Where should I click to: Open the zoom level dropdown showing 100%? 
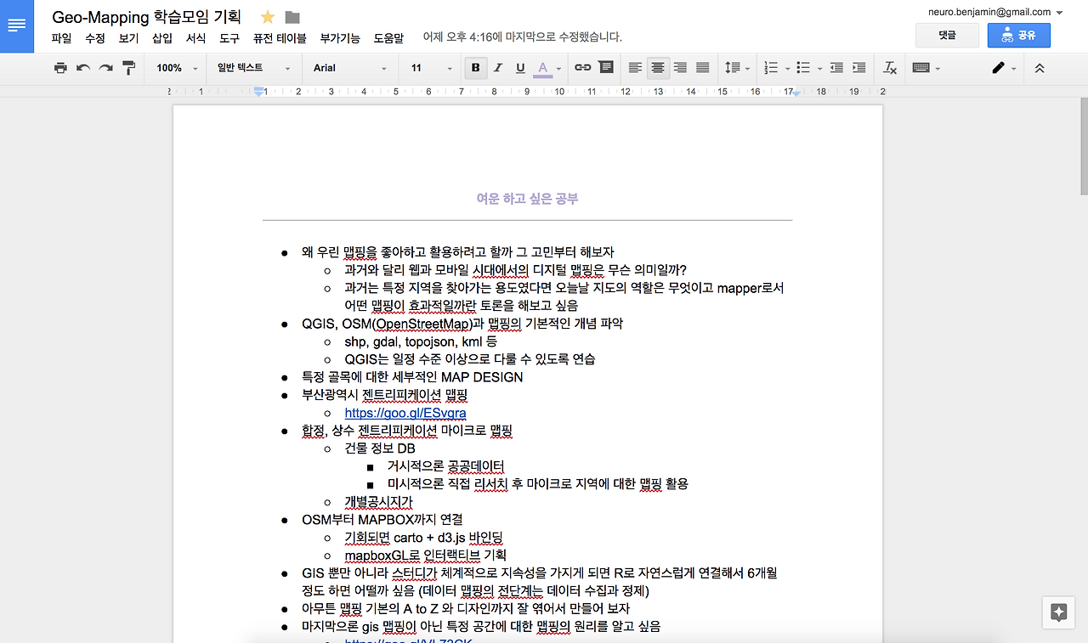coord(175,67)
